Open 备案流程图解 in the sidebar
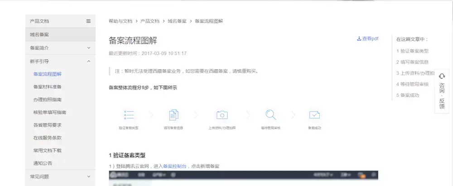Screen dimensions: 453x186 (x=48, y=74)
